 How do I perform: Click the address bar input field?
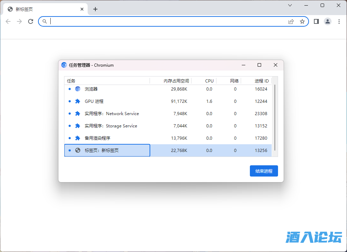[x=169, y=21]
